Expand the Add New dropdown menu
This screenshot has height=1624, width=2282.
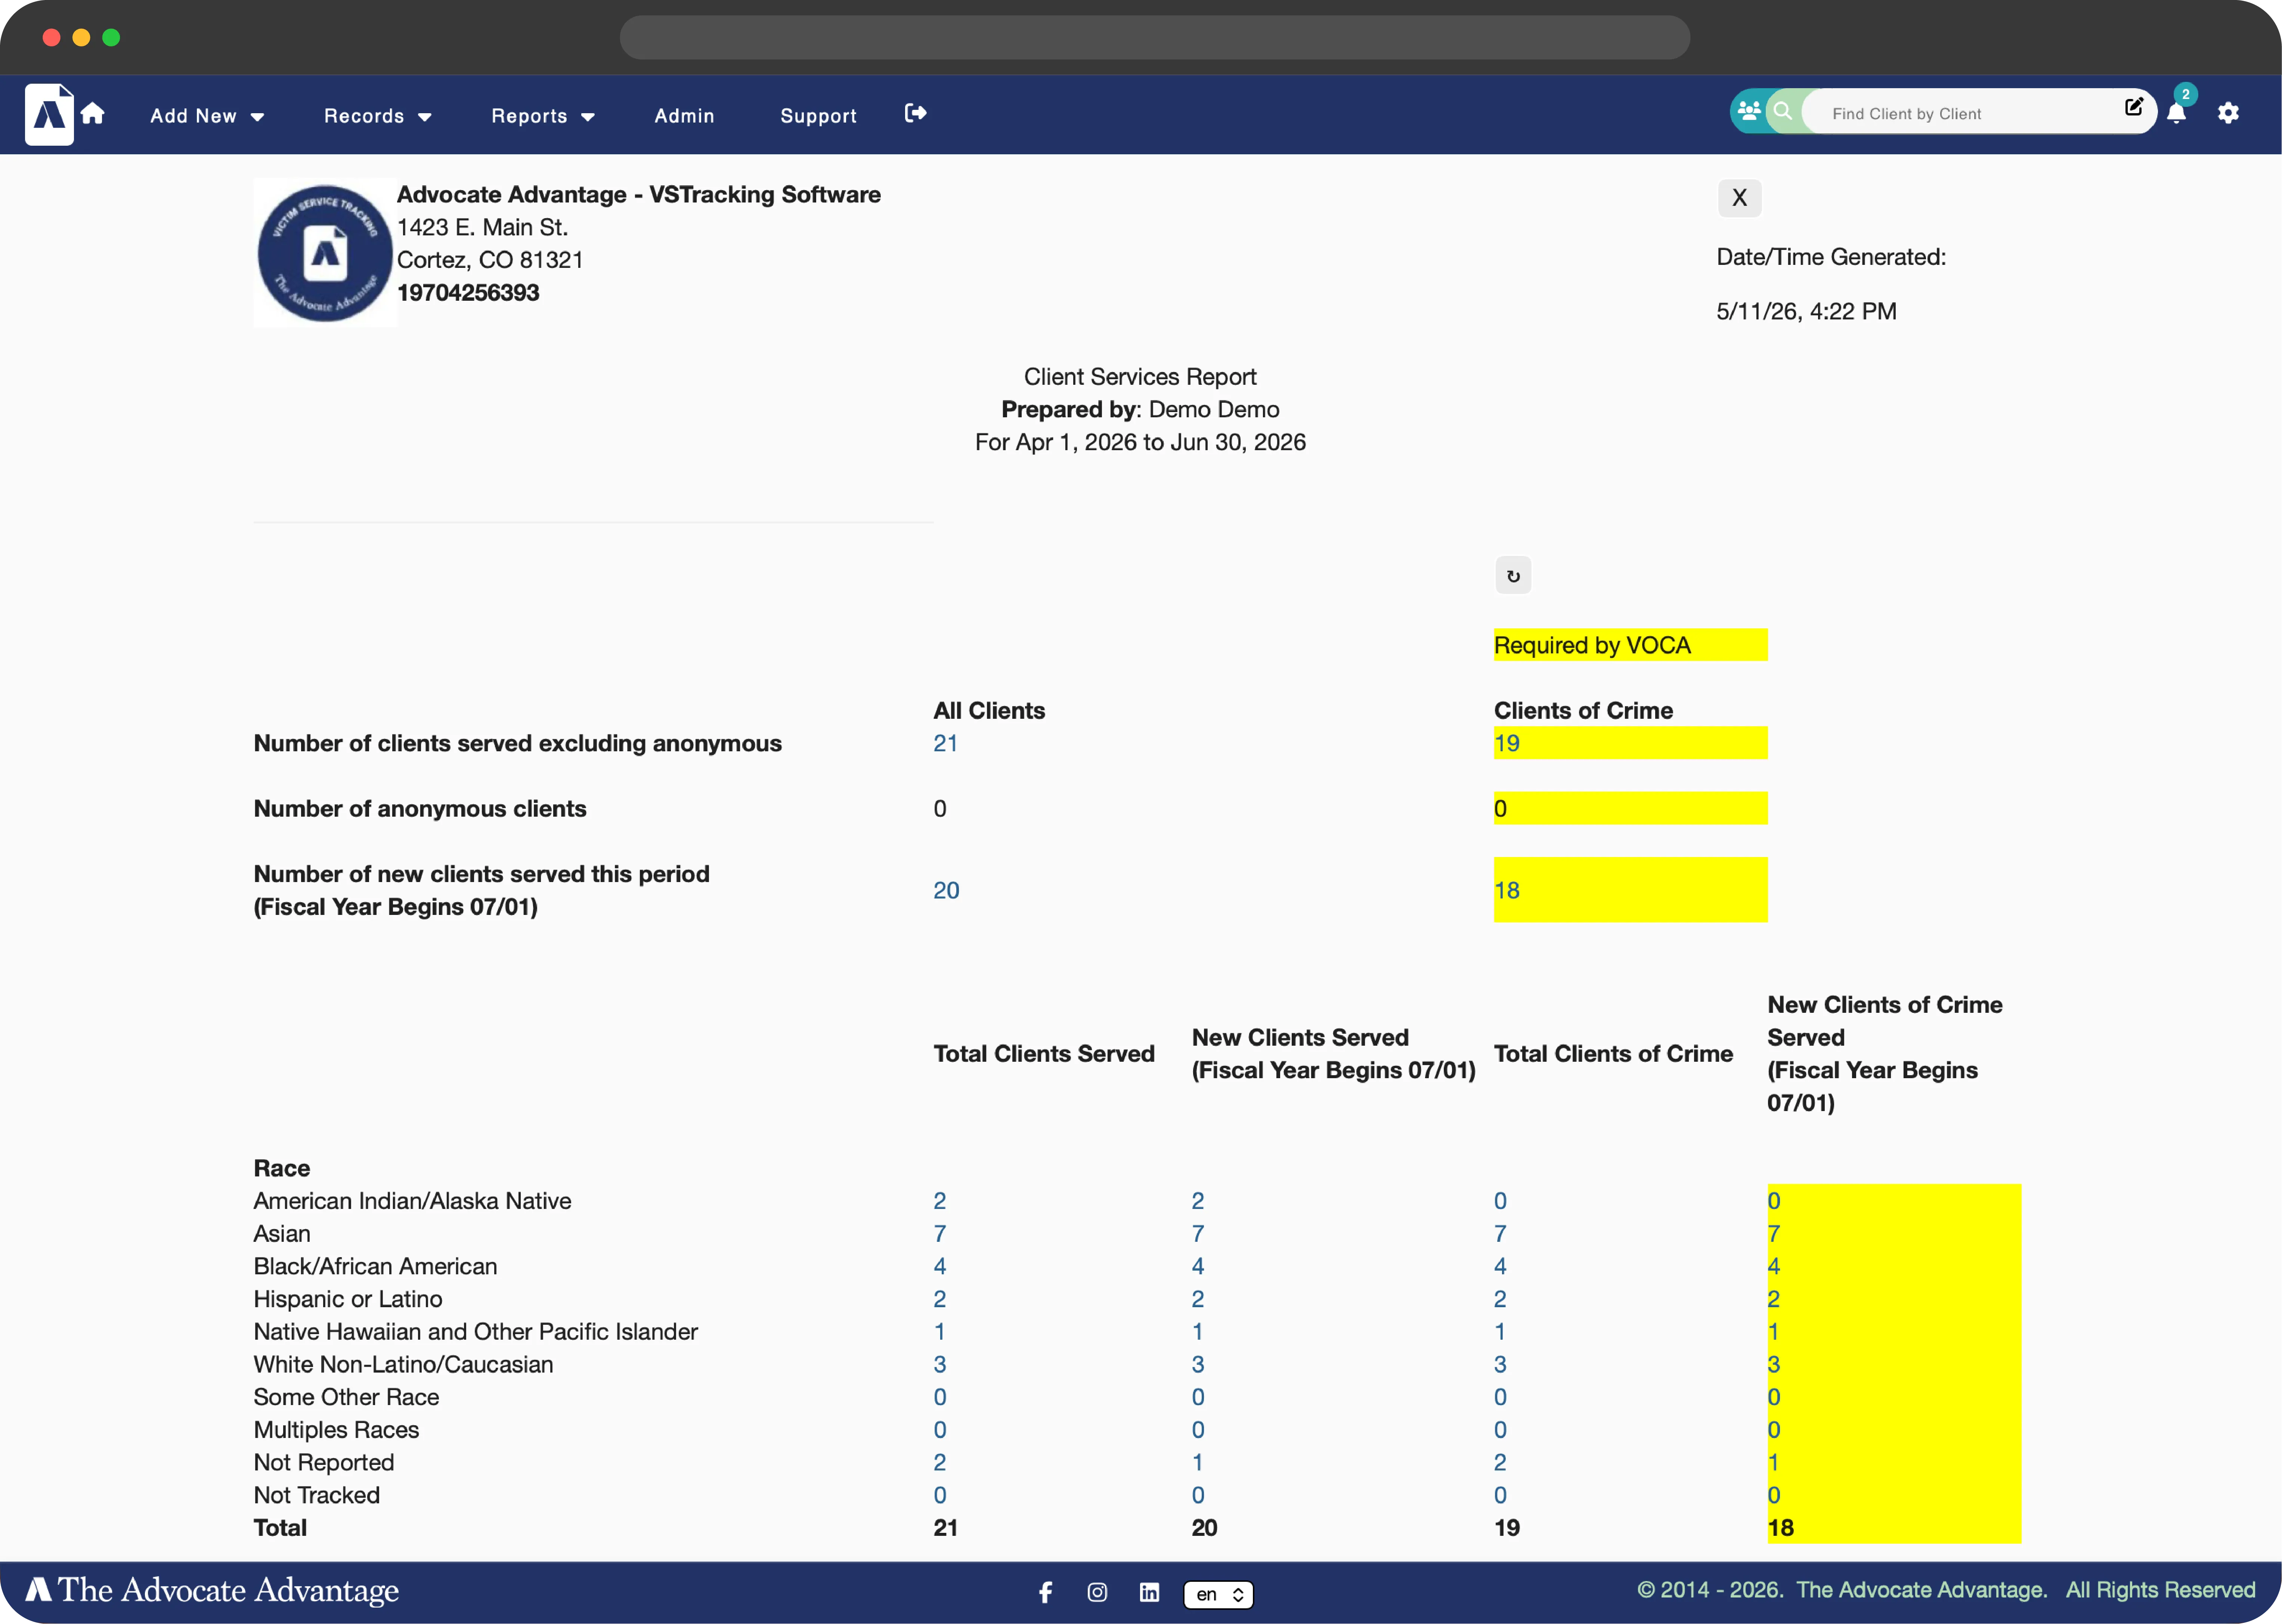207,116
